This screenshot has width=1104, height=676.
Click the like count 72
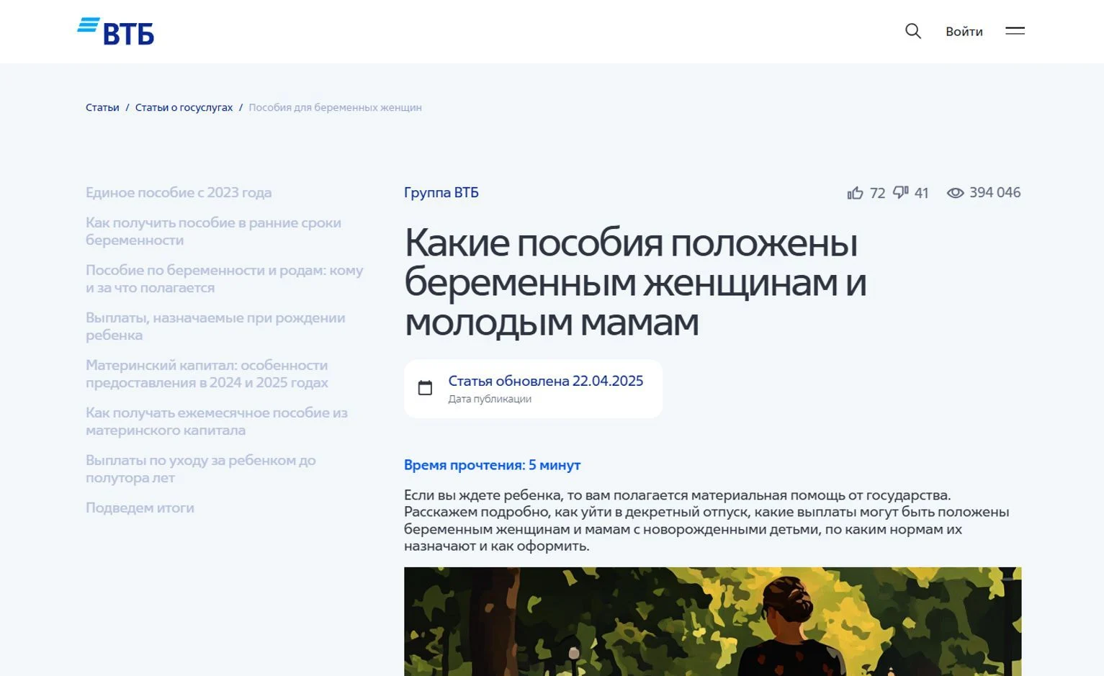[x=877, y=193]
